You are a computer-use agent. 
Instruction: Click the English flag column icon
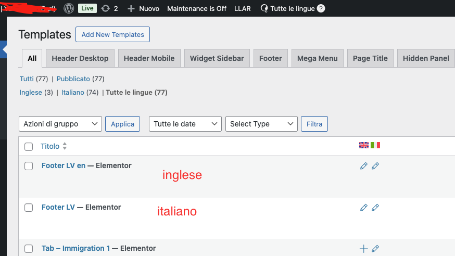[x=363, y=145]
